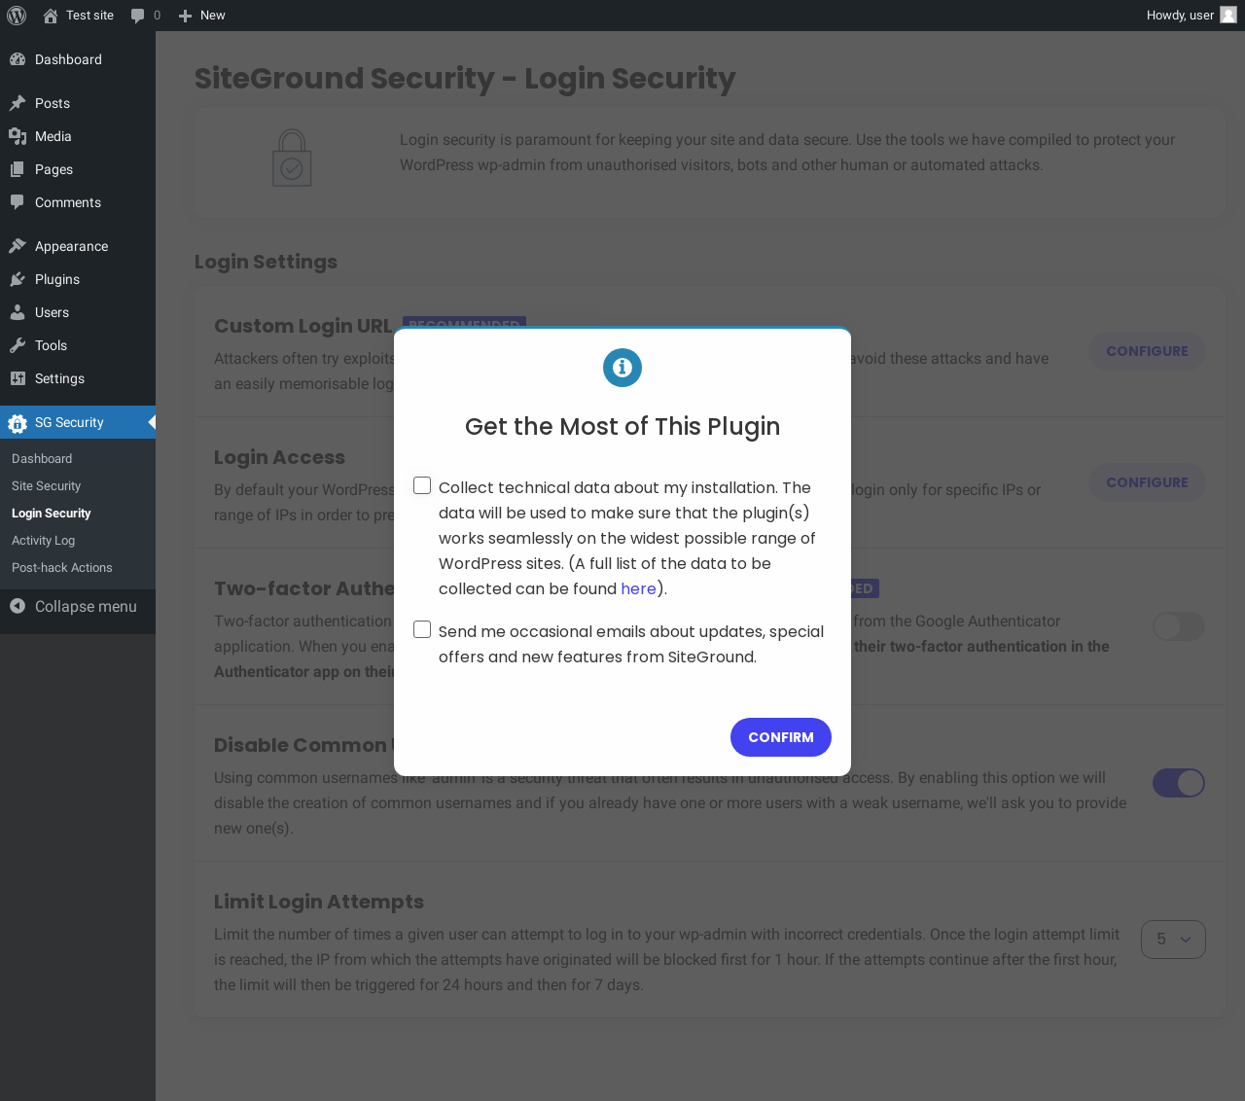Check the collect technical data checkbox
Image resolution: width=1245 pixels, height=1101 pixels.
pos(422,485)
